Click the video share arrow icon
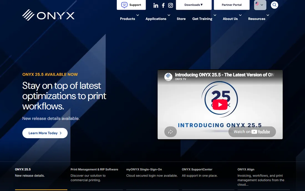The width and height of the screenshot is (305, 191). (171, 132)
